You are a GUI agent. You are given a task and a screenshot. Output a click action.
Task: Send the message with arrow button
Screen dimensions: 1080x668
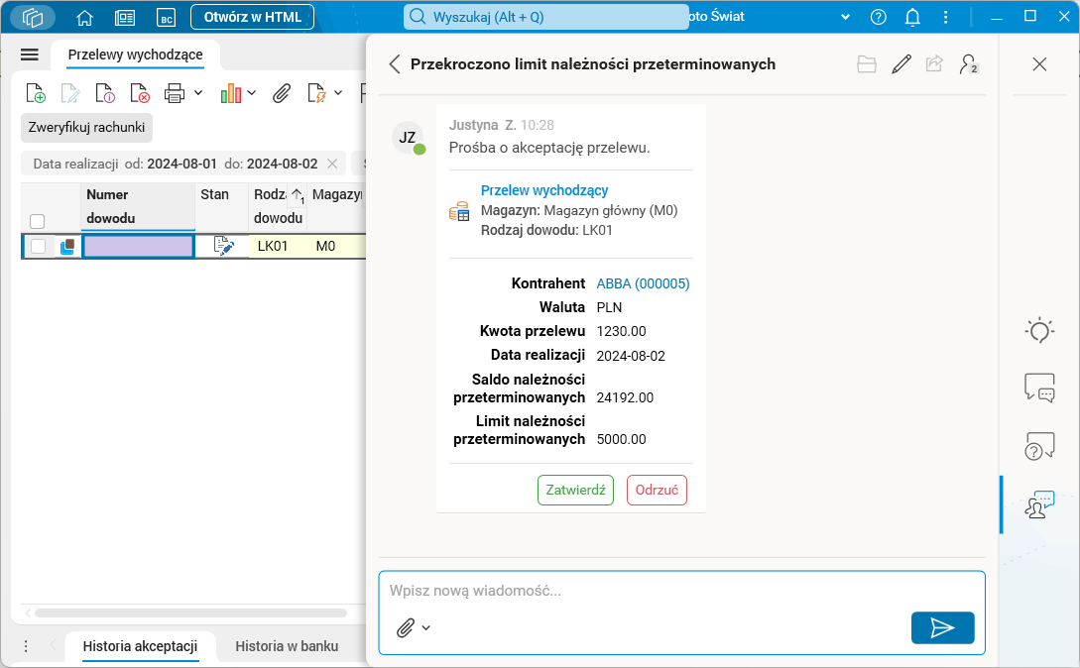tap(942, 627)
